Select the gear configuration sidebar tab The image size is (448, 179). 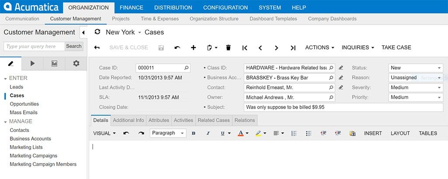[76, 64]
